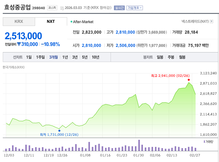Click the change percentage −10.98%
219x162 pixels.
tap(51, 44)
